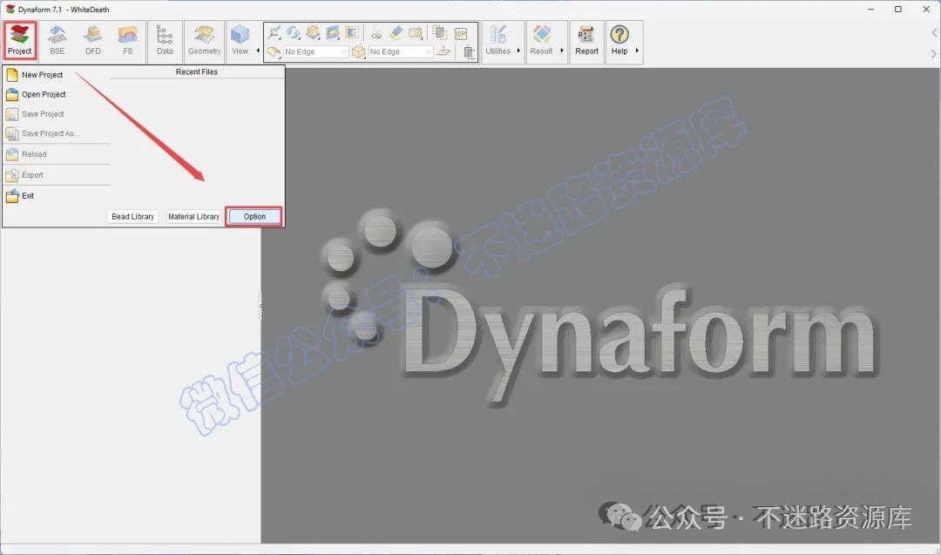Minimize the Dynaform window
This screenshot has height=555, width=941.
click(870, 9)
